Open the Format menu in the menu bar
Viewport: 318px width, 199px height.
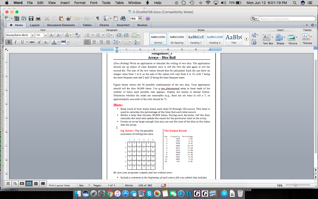tap(80, 3)
